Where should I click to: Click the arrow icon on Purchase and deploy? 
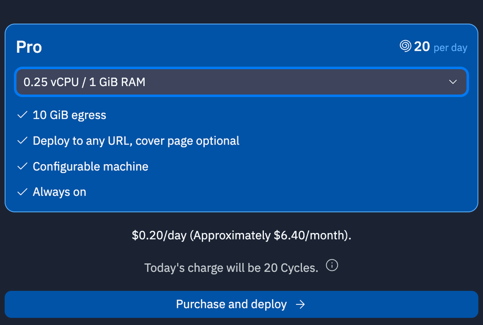[x=301, y=304]
